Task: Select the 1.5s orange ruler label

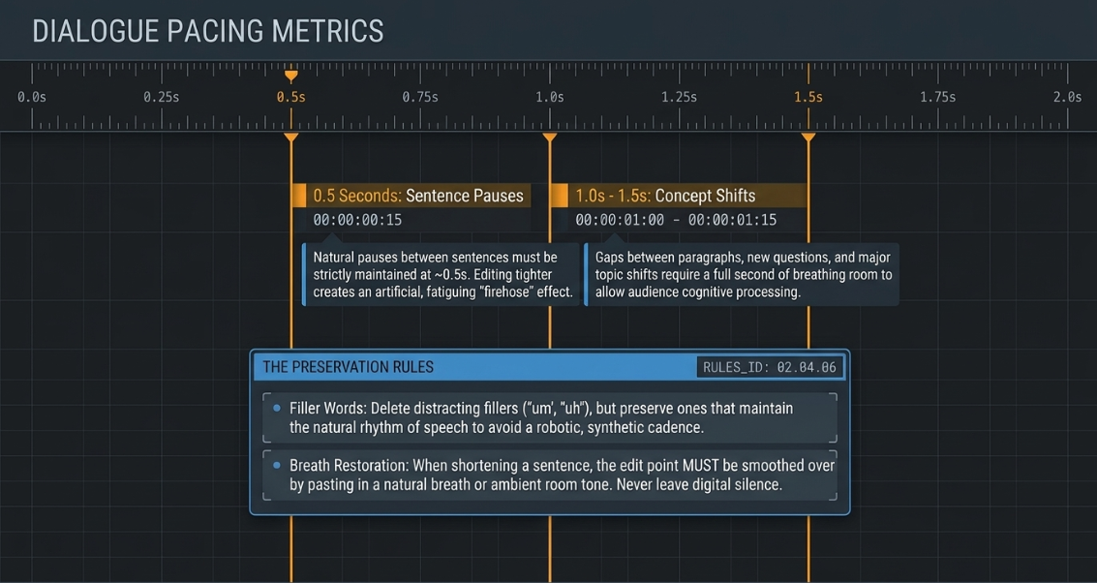Action: 808,97
